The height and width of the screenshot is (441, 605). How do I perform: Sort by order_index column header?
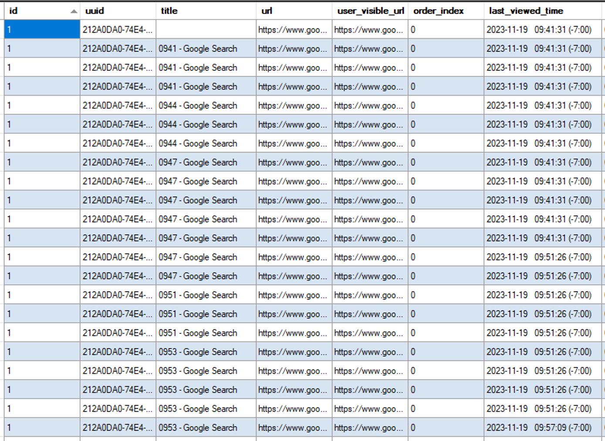pos(438,11)
